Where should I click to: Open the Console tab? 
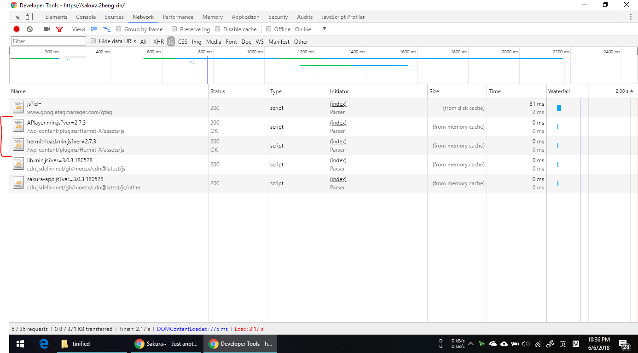point(86,17)
